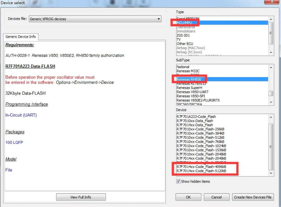This screenshot has width=281, height=207.
Task: Select ZGS 001 in the Type list
Action: click(x=222, y=35)
